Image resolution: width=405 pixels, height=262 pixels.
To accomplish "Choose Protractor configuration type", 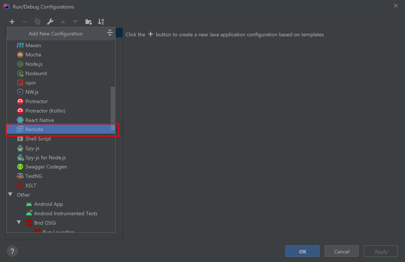I will tap(61, 101).
